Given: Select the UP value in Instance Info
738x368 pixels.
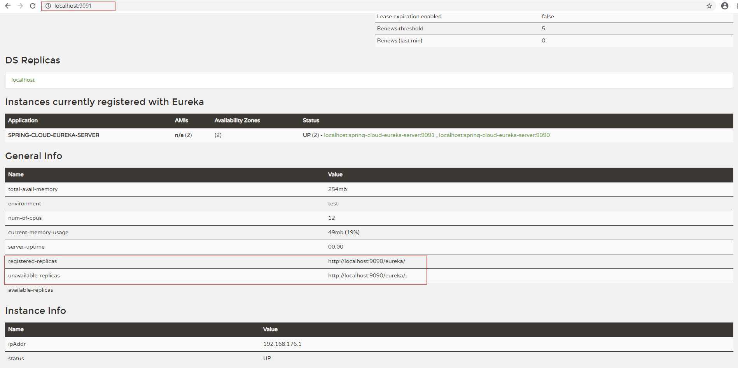Looking at the screenshot, I should 267,358.
